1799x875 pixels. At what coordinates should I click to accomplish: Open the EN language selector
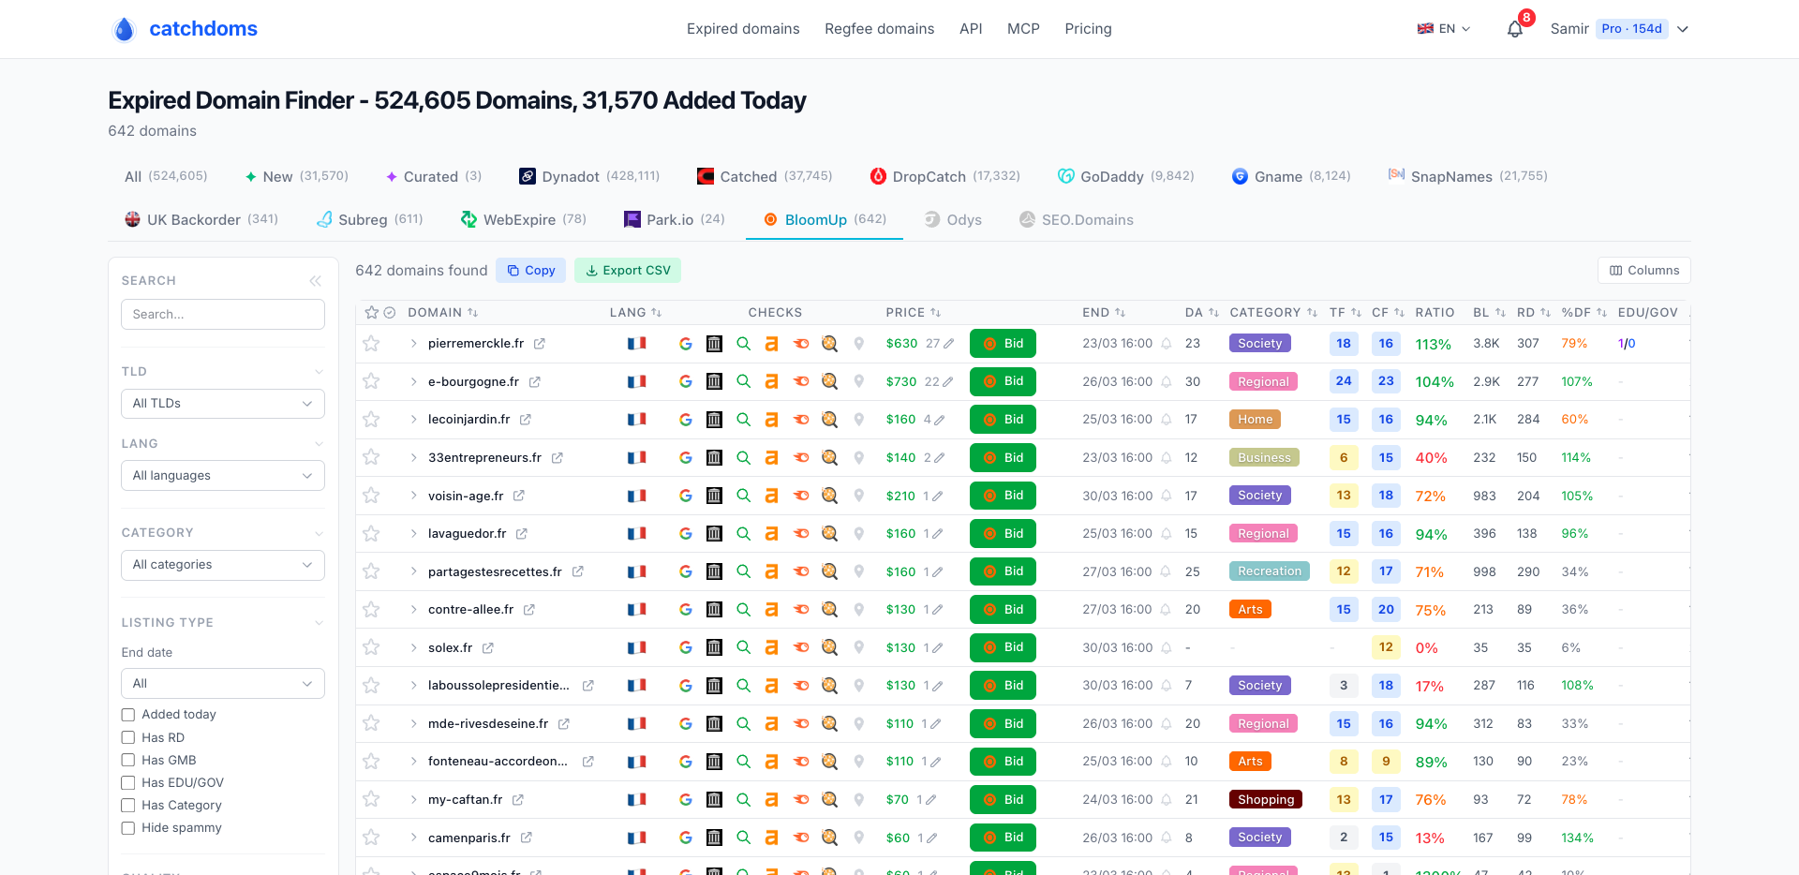(1444, 29)
